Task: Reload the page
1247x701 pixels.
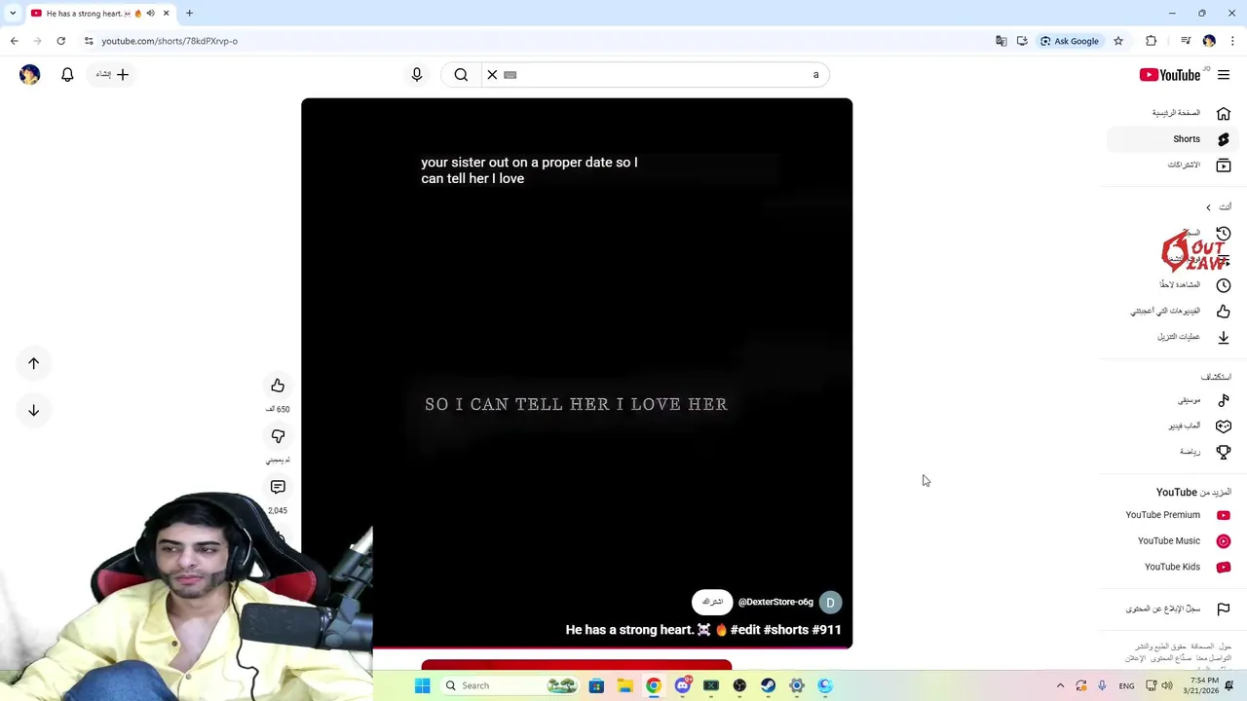Action: [60, 41]
